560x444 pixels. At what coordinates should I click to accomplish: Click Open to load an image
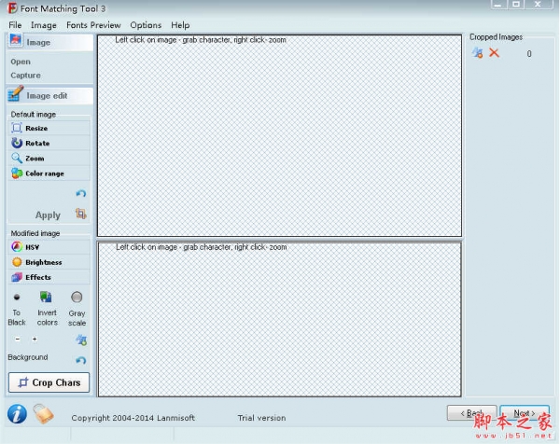click(21, 62)
